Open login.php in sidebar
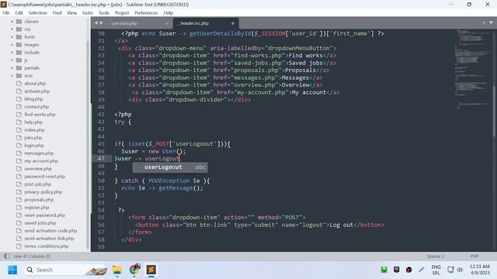This screenshot has height=279, width=497. tap(34, 146)
